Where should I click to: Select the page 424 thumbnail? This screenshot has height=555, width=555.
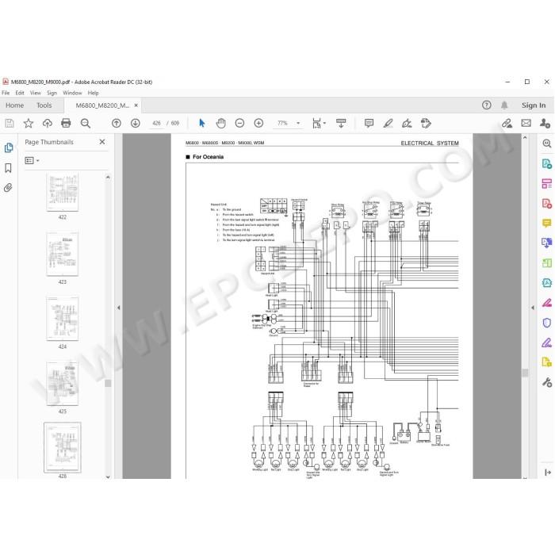63,319
